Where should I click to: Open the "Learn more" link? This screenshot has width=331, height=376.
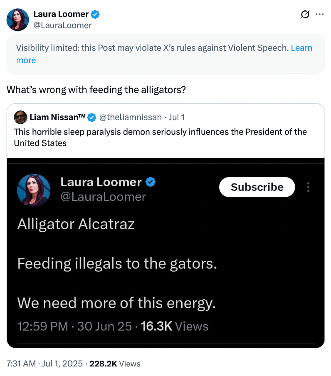tap(26, 60)
